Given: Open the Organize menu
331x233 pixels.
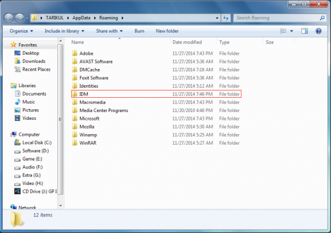Looking at the screenshot, I should point(21,31).
